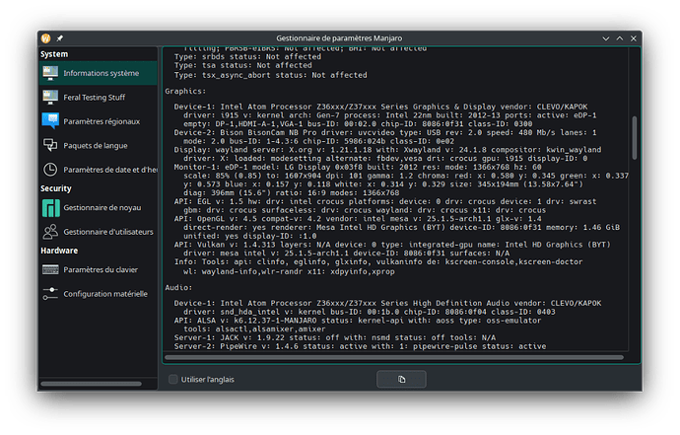Click the 'Audio:' section heading
Image resolution: width=680 pixels, height=435 pixels.
178,287
